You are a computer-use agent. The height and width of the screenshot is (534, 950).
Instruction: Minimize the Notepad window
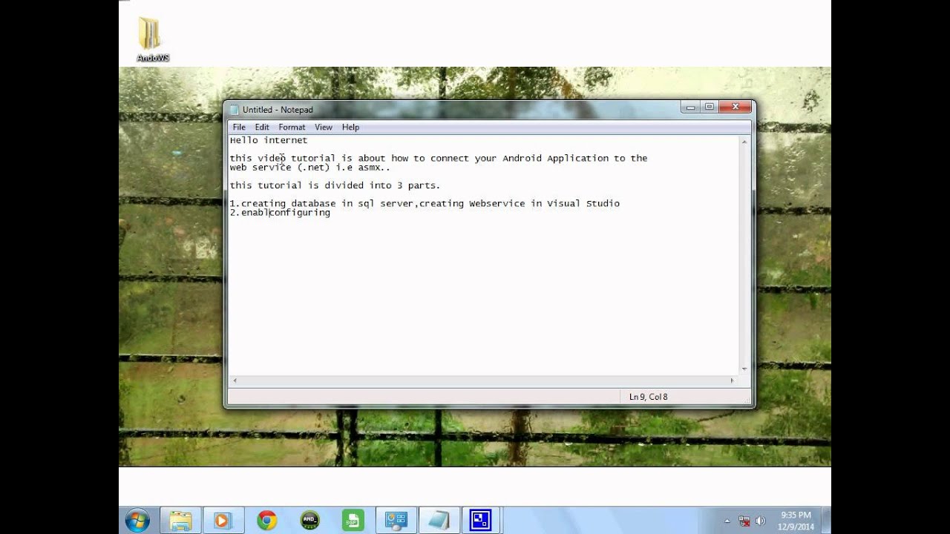click(690, 108)
